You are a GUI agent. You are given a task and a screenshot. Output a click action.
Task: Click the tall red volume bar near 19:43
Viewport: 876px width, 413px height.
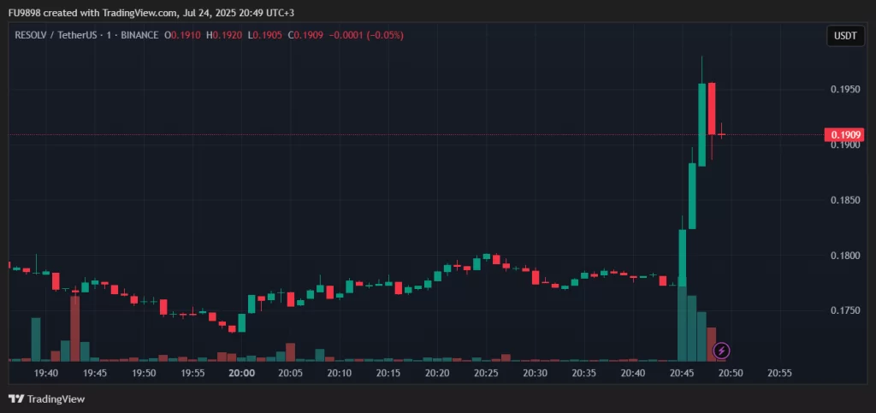(75, 328)
